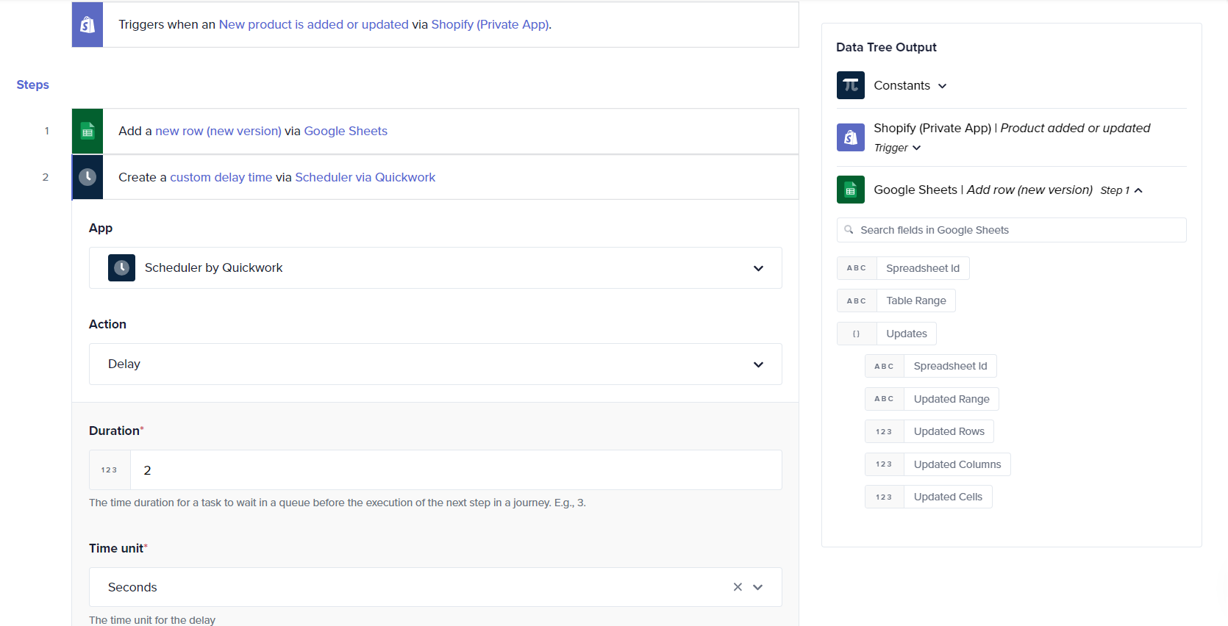Click the Duration input field
Image resolution: width=1228 pixels, height=626 pixels.
(x=456, y=470)
